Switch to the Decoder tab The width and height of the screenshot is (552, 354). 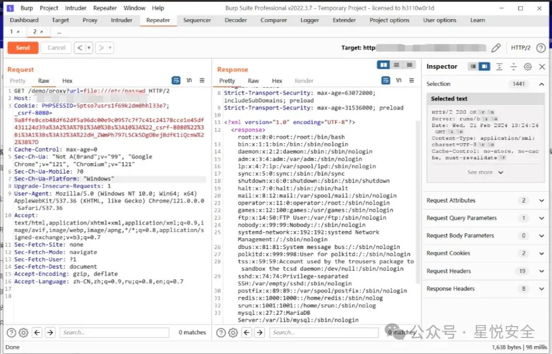236,20
